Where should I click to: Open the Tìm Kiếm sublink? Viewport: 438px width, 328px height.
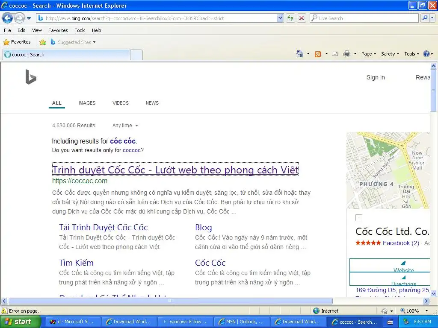click(x=76, y=263)
